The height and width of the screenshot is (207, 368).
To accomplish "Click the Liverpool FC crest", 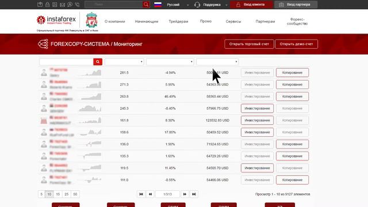I will [x=91, y=20].
